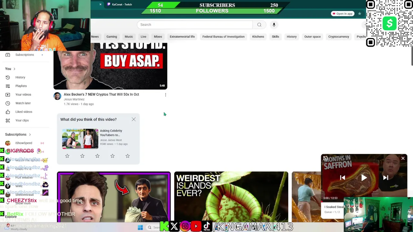The width and height of the screenshot is (413, 232).
Task: Click the page vertical scrollbar
Action: tap(411, 57)
